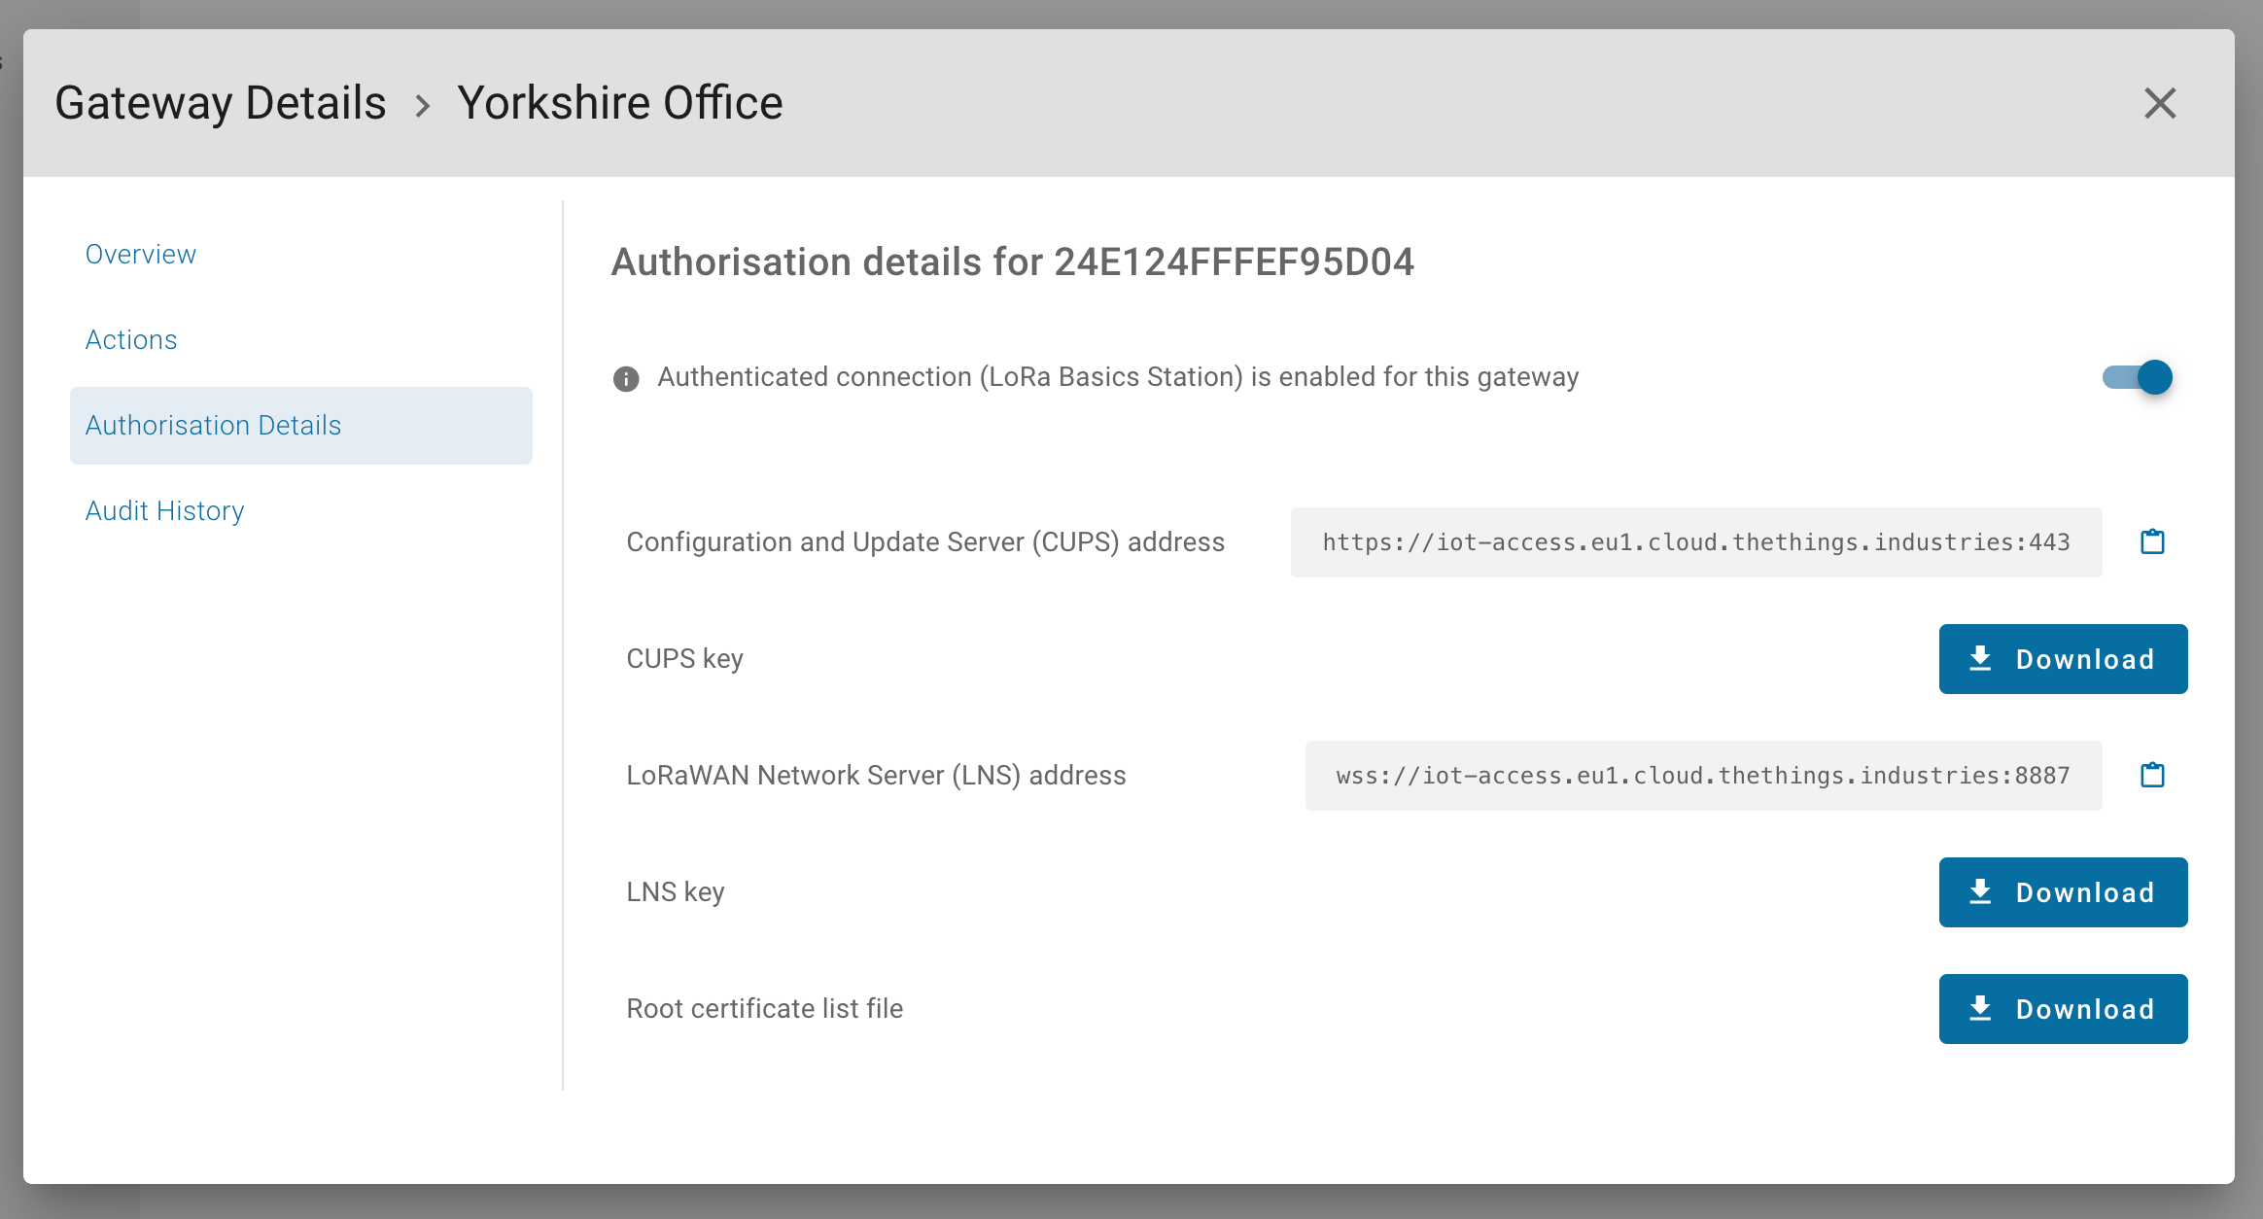Open the Overview section
The height and width of the screenshot is (1219, 2263).
click(141, 255)
